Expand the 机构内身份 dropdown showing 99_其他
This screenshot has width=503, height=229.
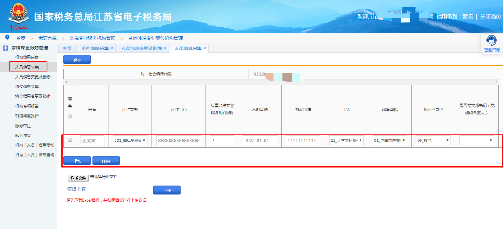point(433,141)
